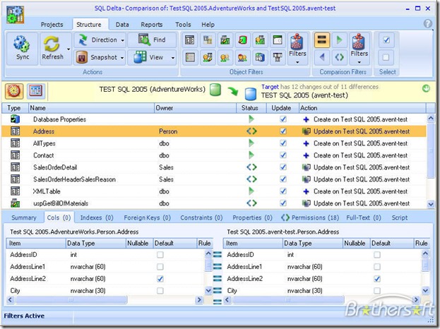Uncheck Update for AllTypes row
Image resolution: width=440 pixels, height=329 pixels.
(283, 143)
